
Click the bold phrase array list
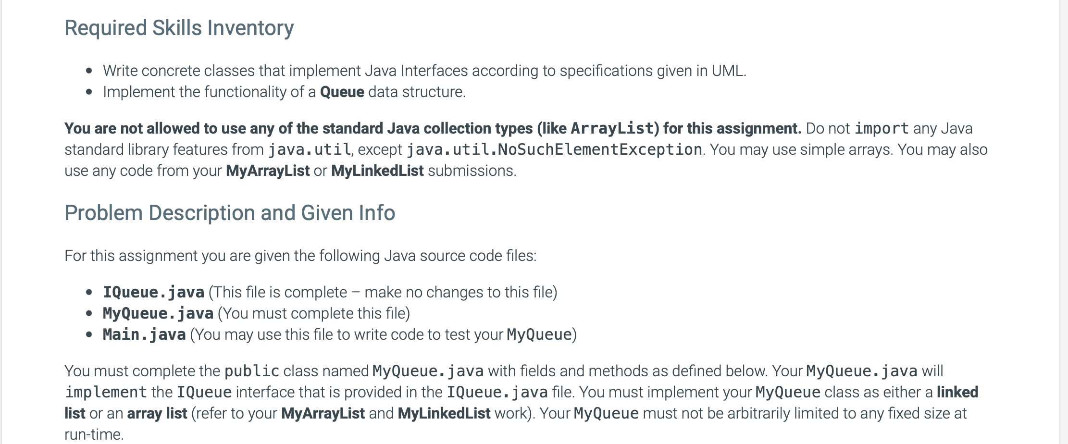pyautogui.click(x=157, y=413)
